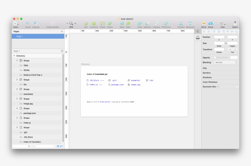Click the Fills section header
This screenshot has width=251, height=166.
[x=205, y=68]
